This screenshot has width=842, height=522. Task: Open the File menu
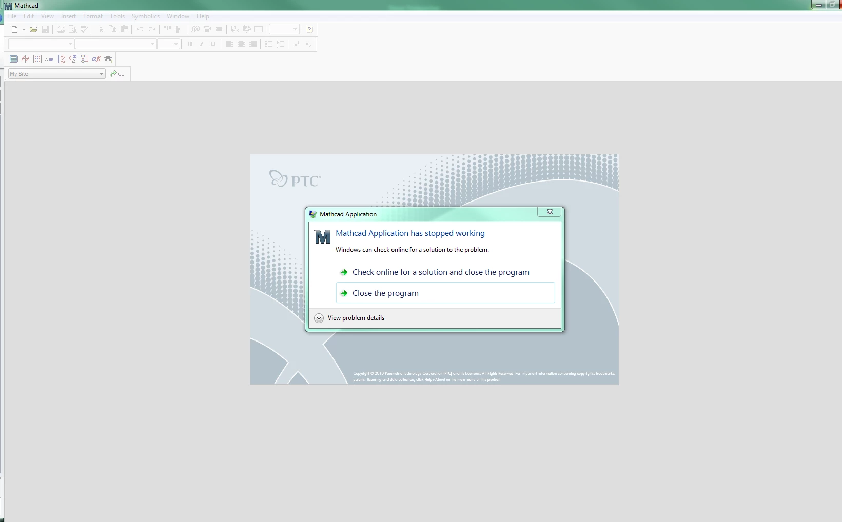pos(12,16)
